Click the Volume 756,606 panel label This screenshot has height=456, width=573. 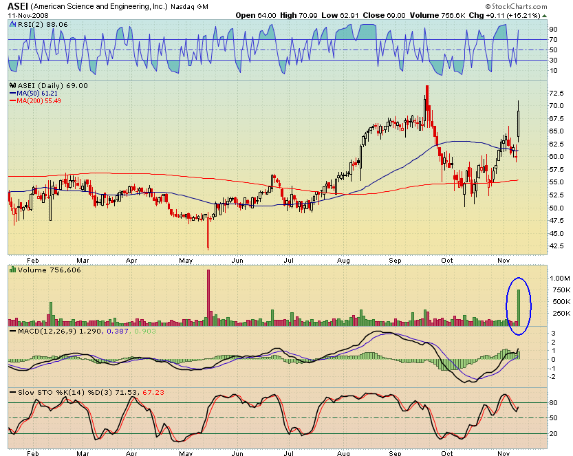point(50,270)
